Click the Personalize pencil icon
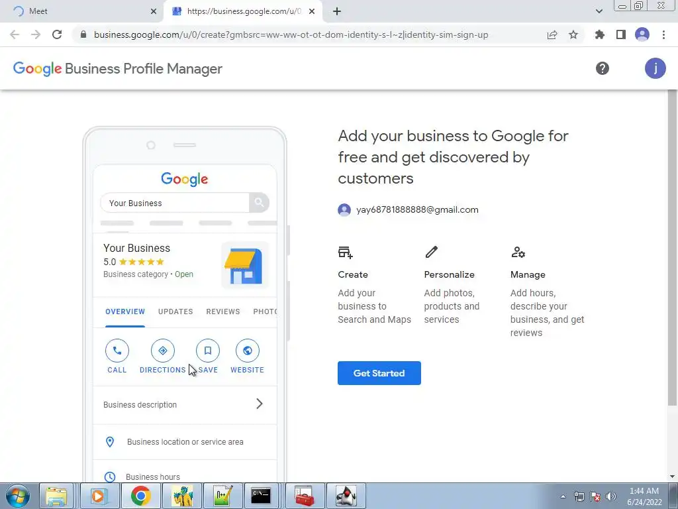 click(431, 252)
